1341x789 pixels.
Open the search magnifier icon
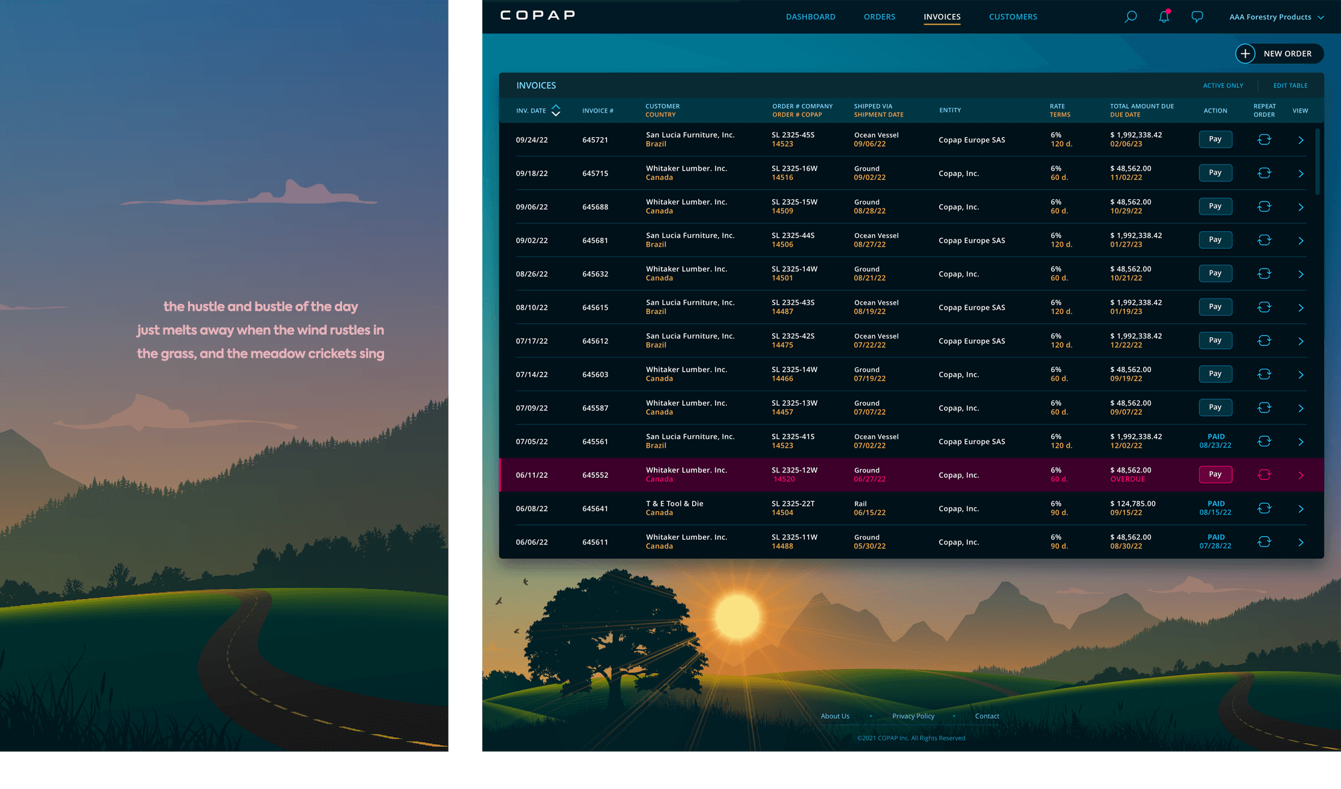1130,17
